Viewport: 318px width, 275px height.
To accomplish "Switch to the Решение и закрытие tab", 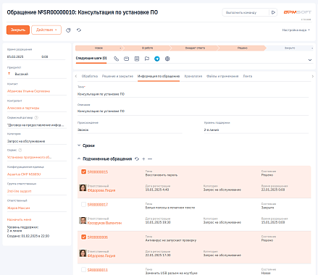I will [x=117, y=76].
